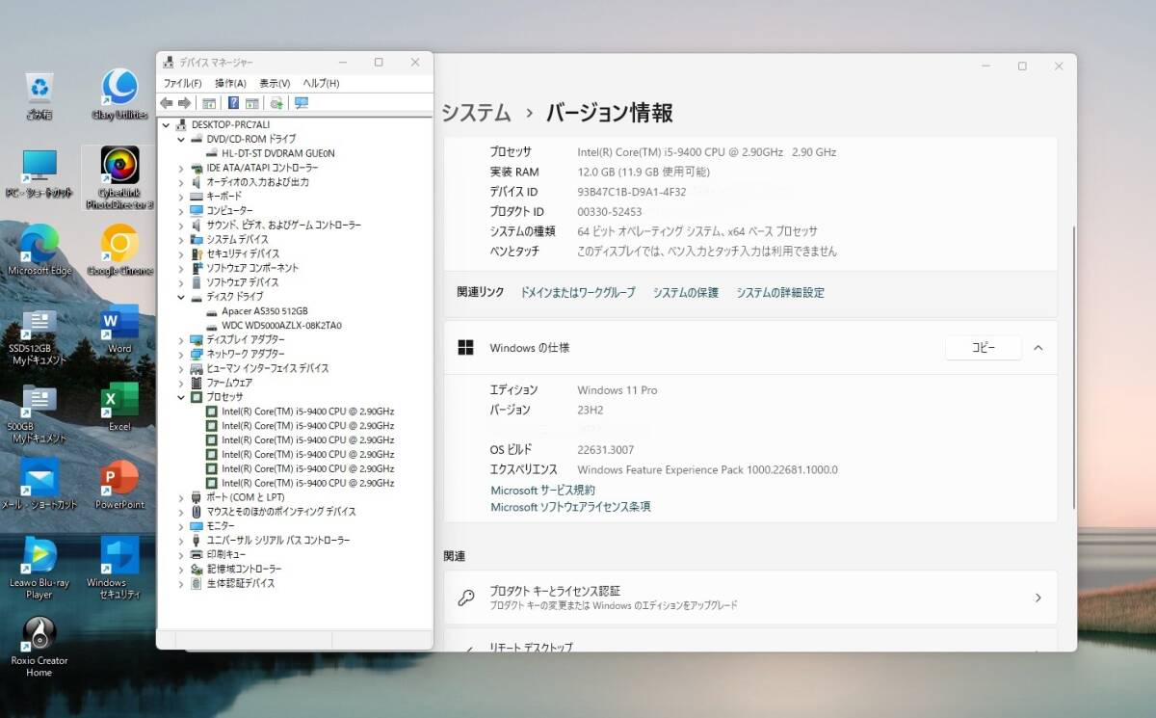Select the Excel desktop icon
Viewport: 1156px width, 718px height.
pos(119,406)
